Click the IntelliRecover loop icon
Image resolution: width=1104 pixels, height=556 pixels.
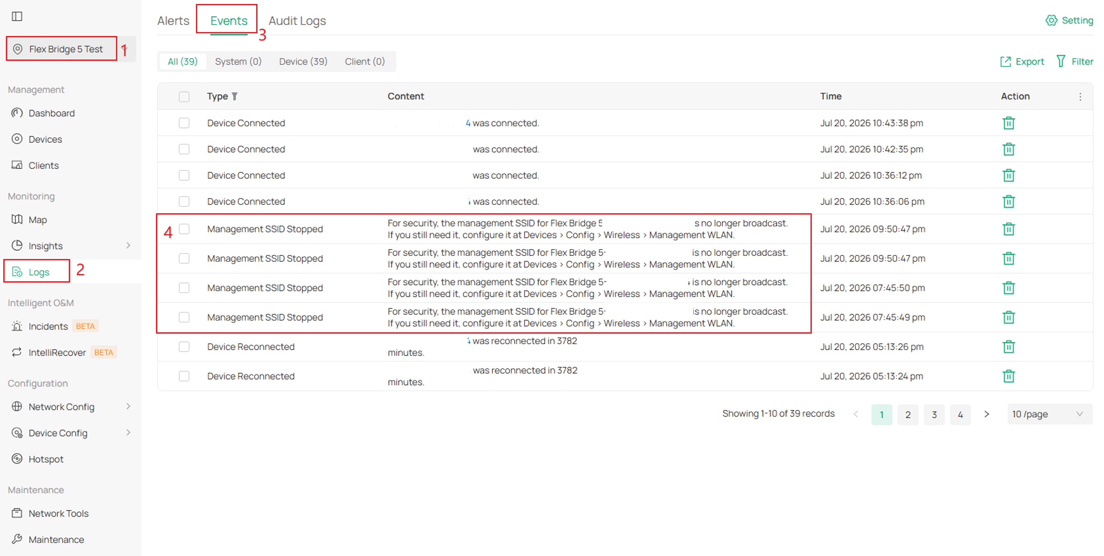17,352
